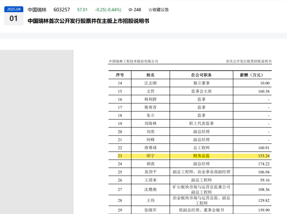Click salary value 59.16
The width and height of the screenshot is (287, 214).
pyautogui.click(x=265, y=180)
